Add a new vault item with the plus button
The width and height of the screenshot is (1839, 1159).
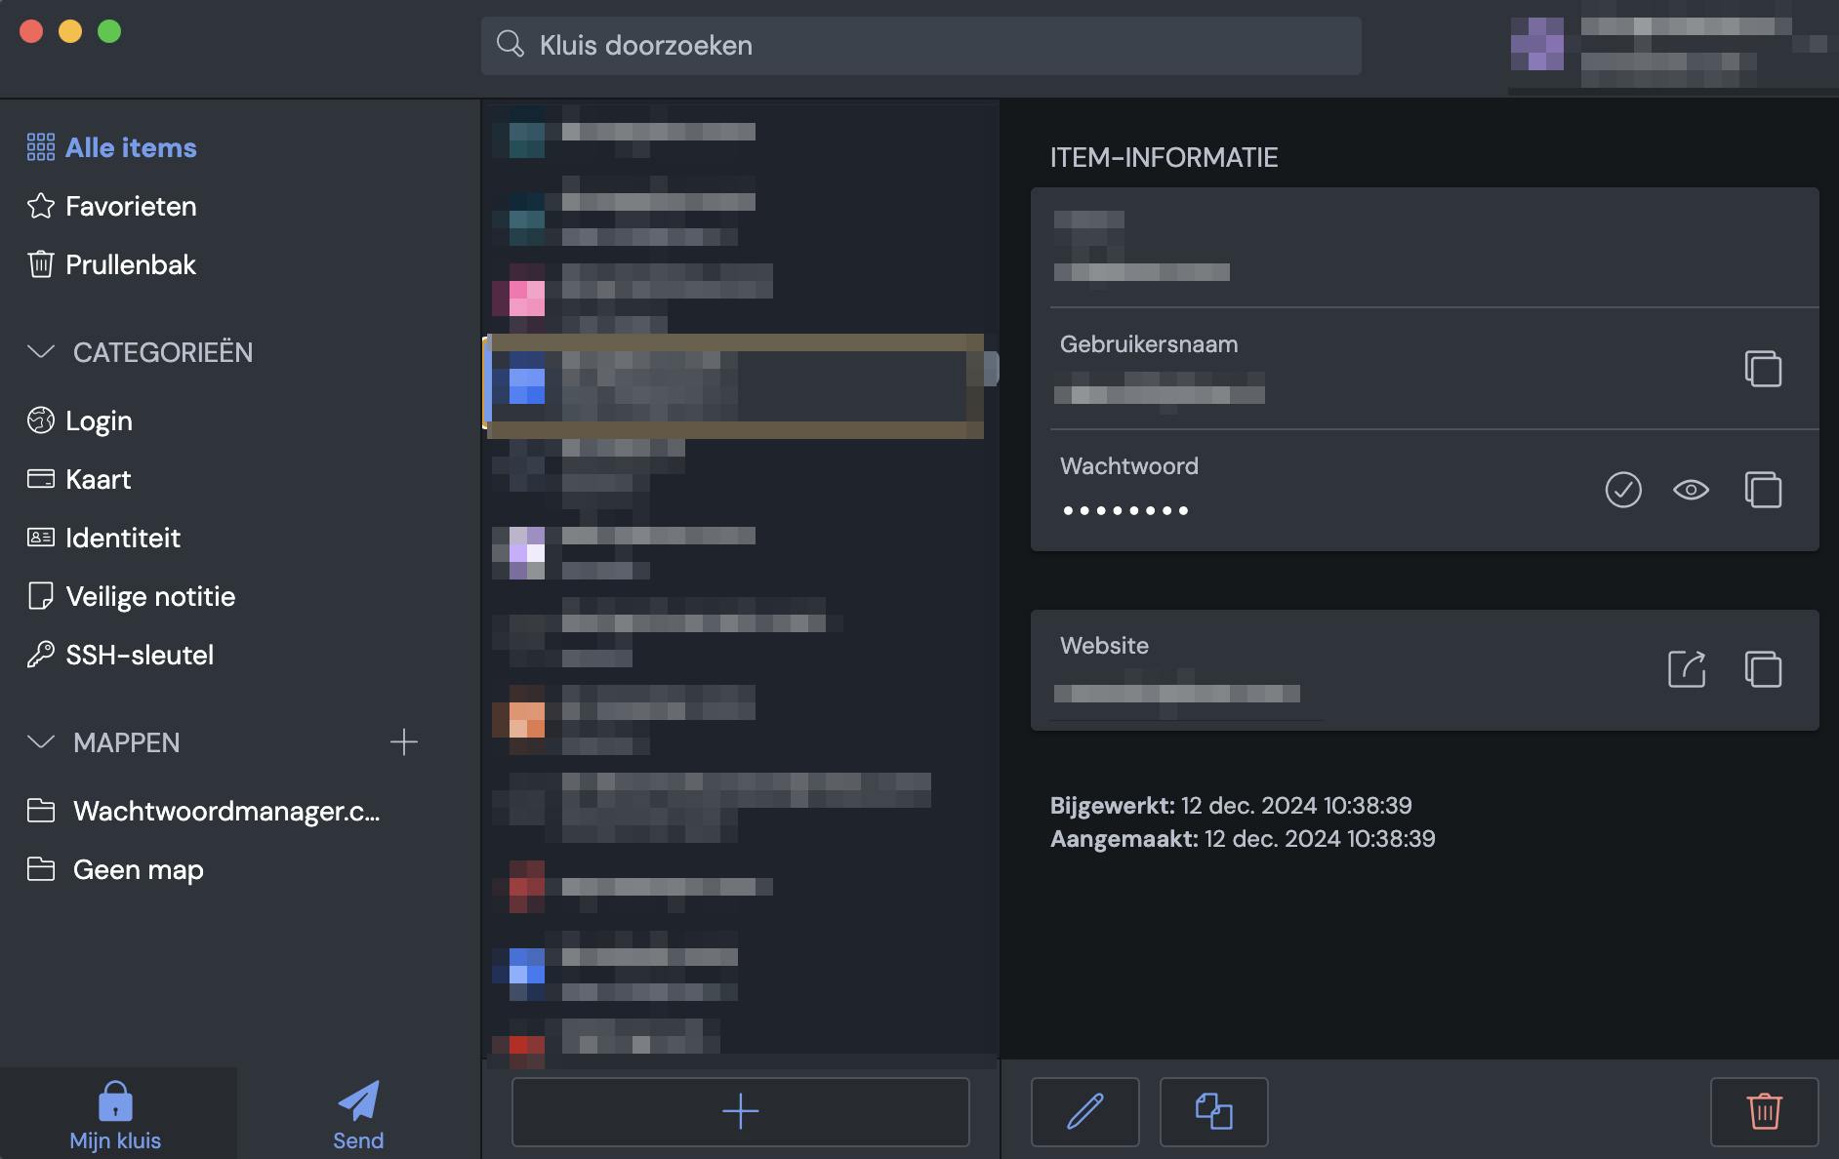click(x=739, y=1111)
